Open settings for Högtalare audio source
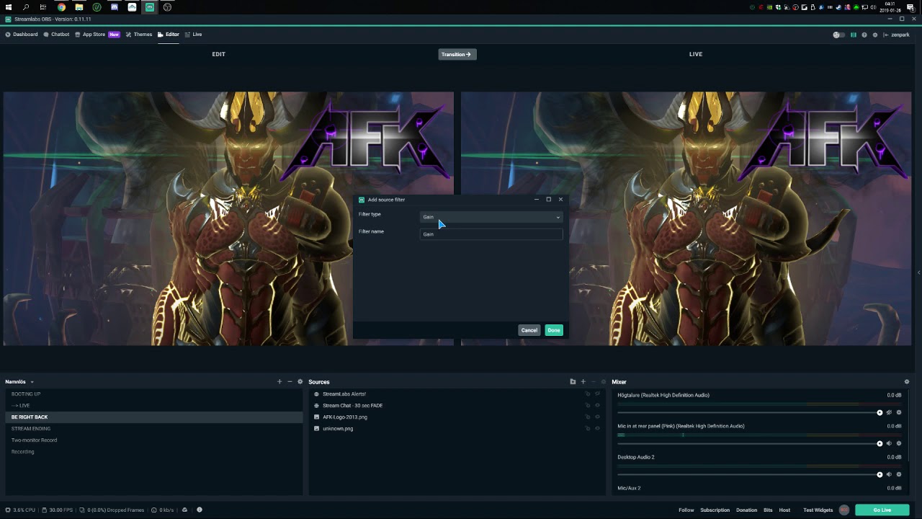 899,412
